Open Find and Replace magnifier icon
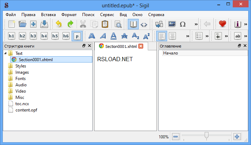The width and height of the screenshot is (251, 145). click(118, 24)
